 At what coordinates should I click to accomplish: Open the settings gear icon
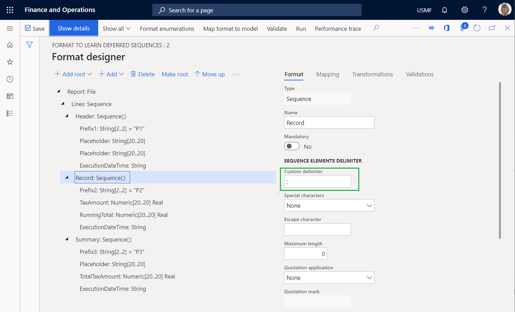[x=464, y=10]
